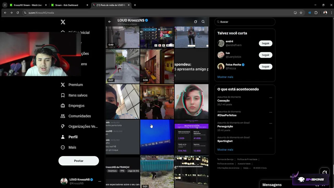Open account menu dots beside LOUD KroozzN$
Viewport: 334px width, 188px height.
[100, 181]
